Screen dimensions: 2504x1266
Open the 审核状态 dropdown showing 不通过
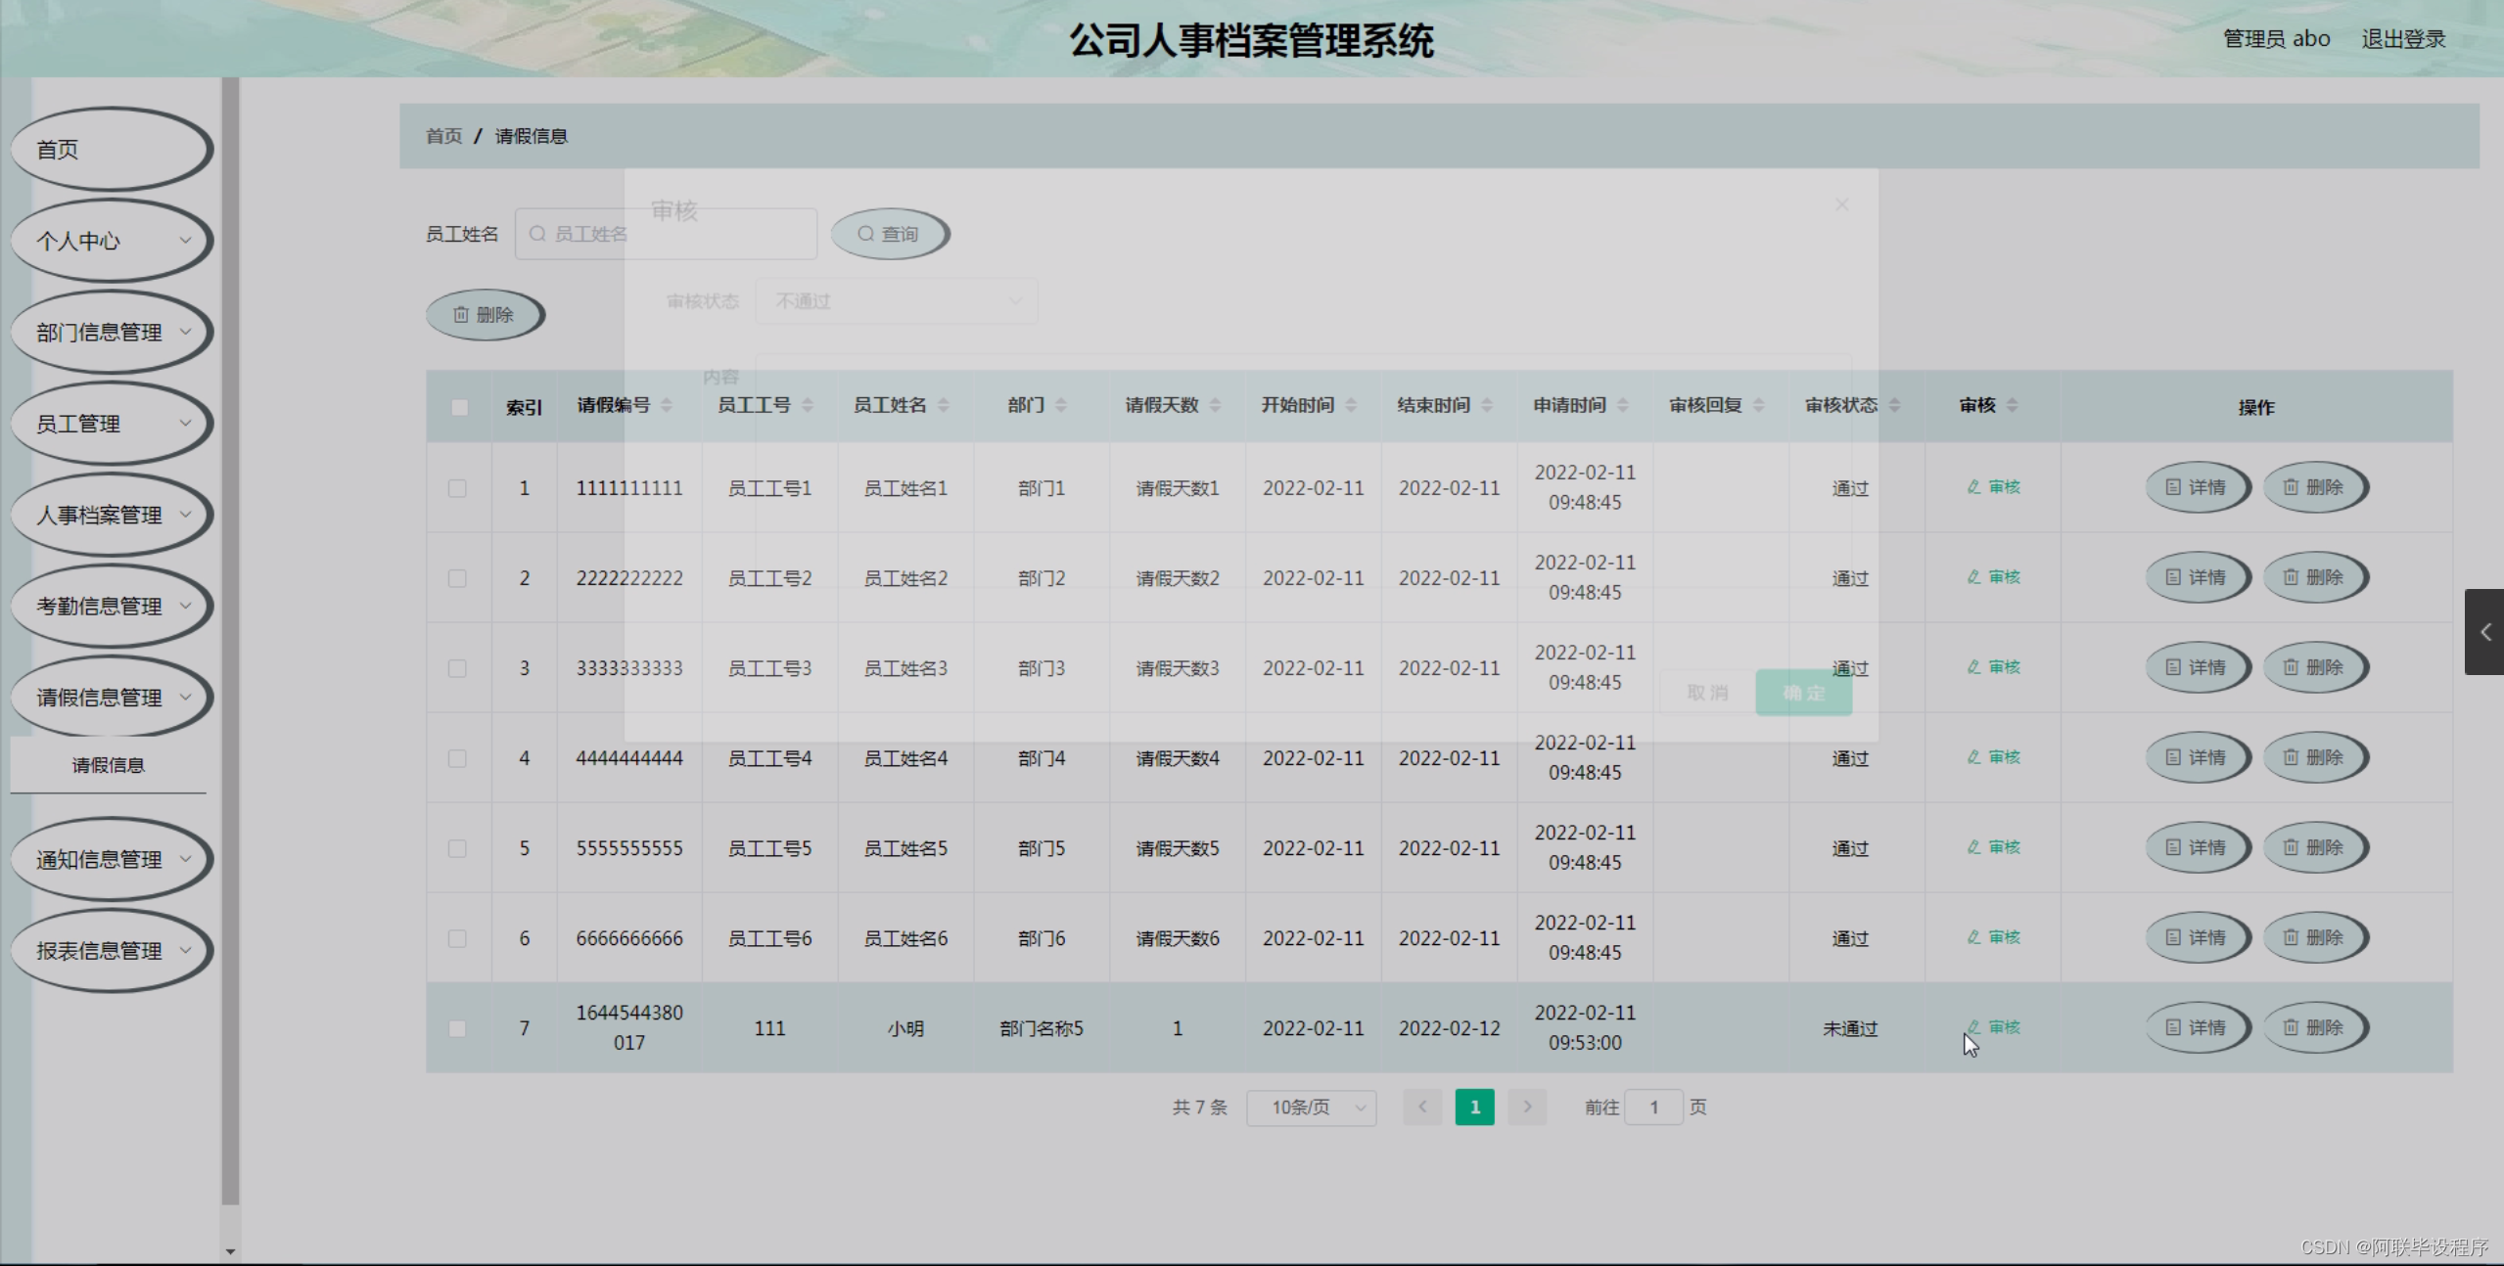pyautogui.click(x=896, y=300)
